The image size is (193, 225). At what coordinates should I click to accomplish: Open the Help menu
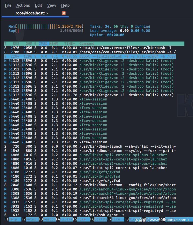65,5
